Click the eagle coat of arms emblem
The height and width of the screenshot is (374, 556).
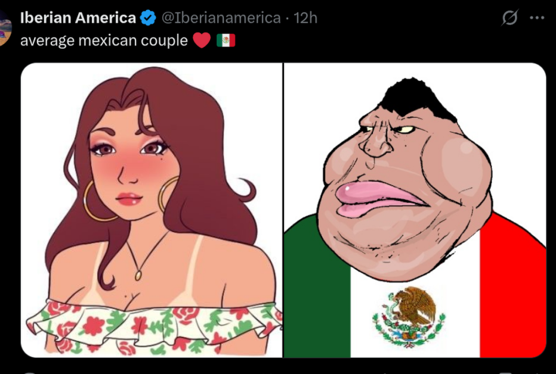(409, 316)
